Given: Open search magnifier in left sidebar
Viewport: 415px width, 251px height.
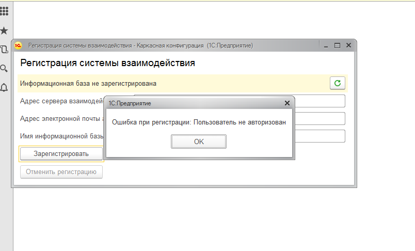Looking at the screenshot, I should pyautogui.click(x=4, y=68).
